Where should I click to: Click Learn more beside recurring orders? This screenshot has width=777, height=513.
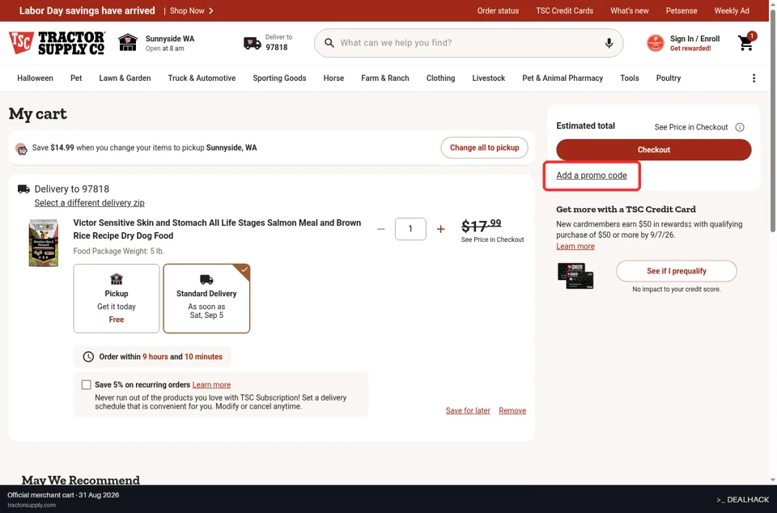(x=211, y=385)
